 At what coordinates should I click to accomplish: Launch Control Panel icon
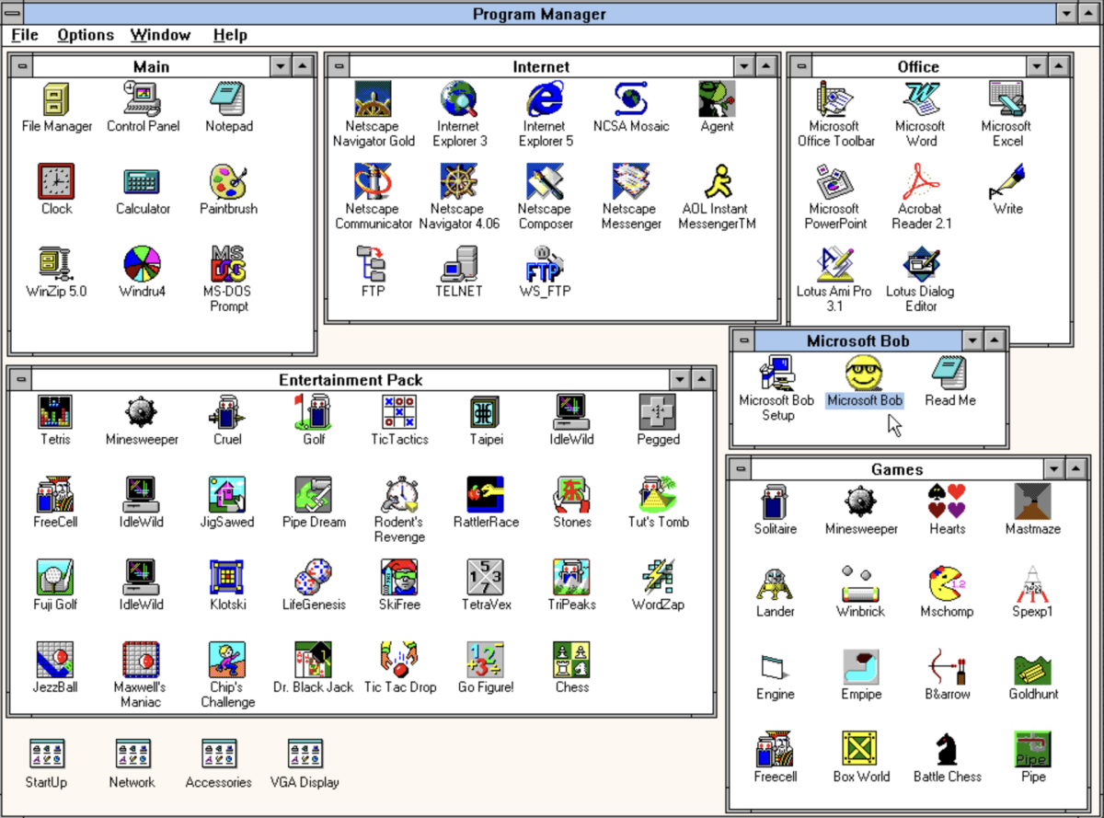click(x=143, y=99)
